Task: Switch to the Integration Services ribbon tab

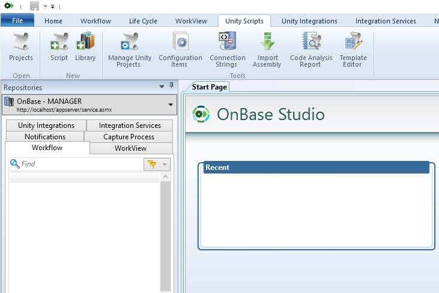Action: tap(386, 21)
